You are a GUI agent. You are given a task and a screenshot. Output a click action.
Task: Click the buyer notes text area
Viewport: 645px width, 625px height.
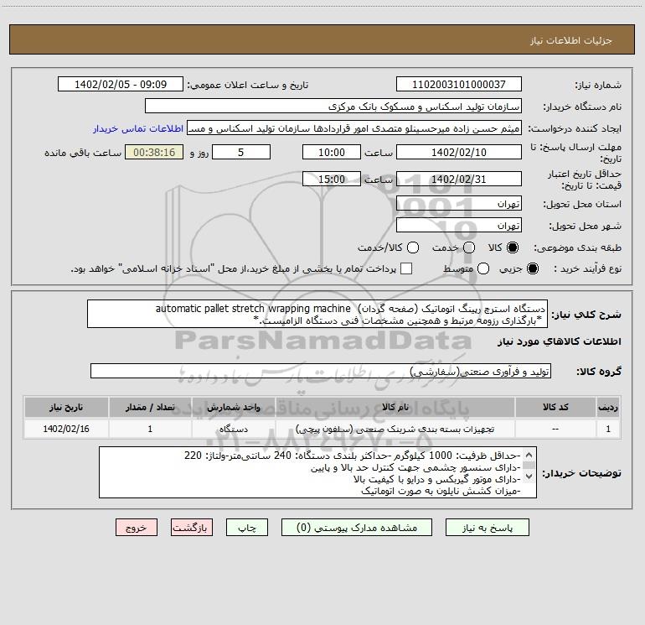pyautogui.click(x=318, y=472)
